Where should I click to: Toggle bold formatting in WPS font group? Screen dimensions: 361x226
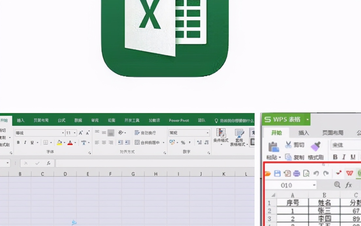coord(335,157)
